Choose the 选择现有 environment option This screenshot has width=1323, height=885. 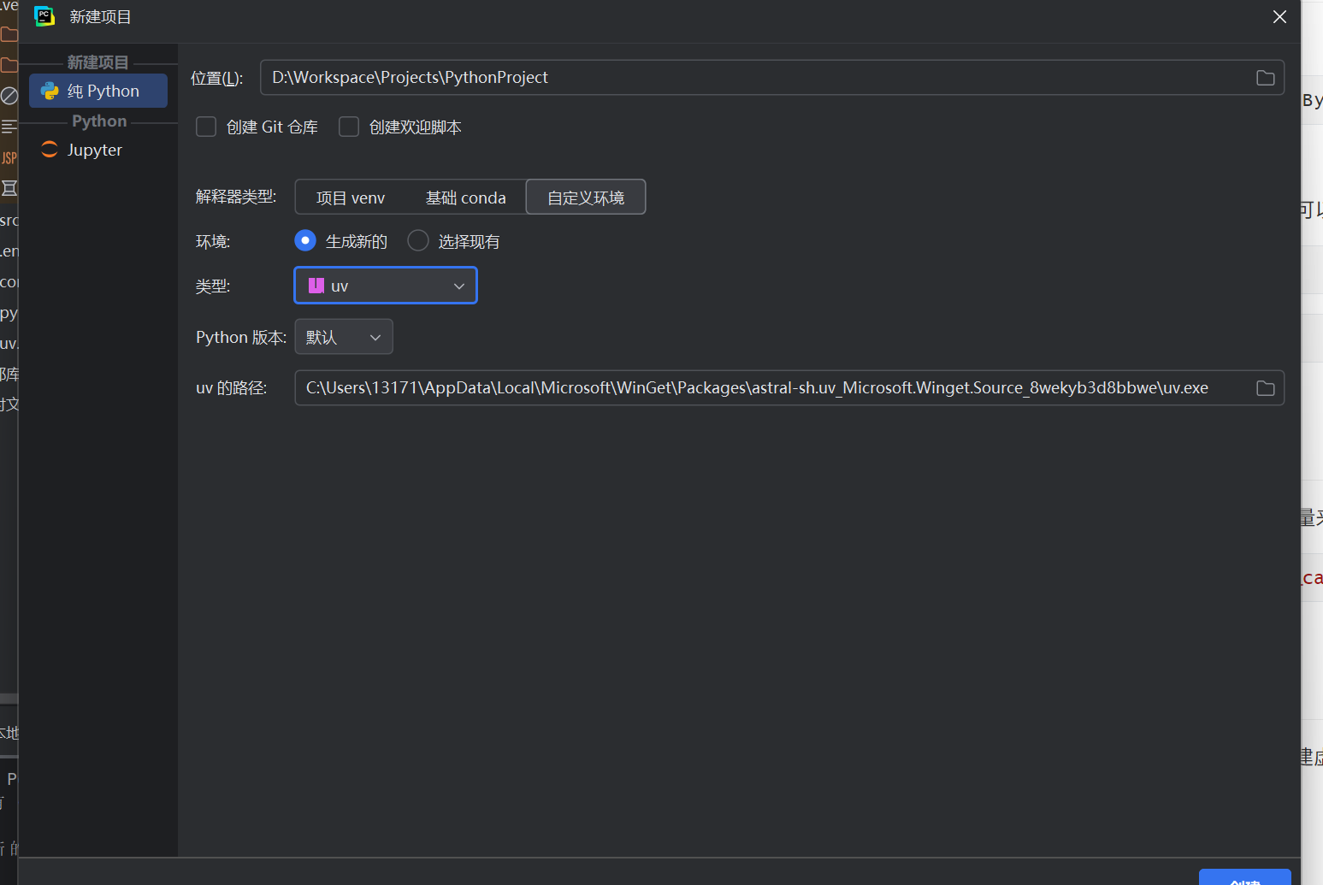(418, 241)
